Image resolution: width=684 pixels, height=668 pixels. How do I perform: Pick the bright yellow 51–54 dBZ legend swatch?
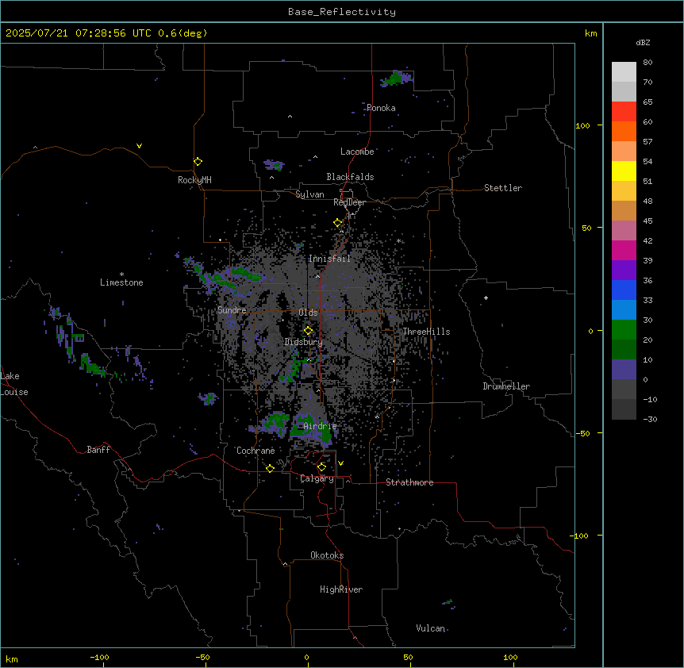coord(624,171)
